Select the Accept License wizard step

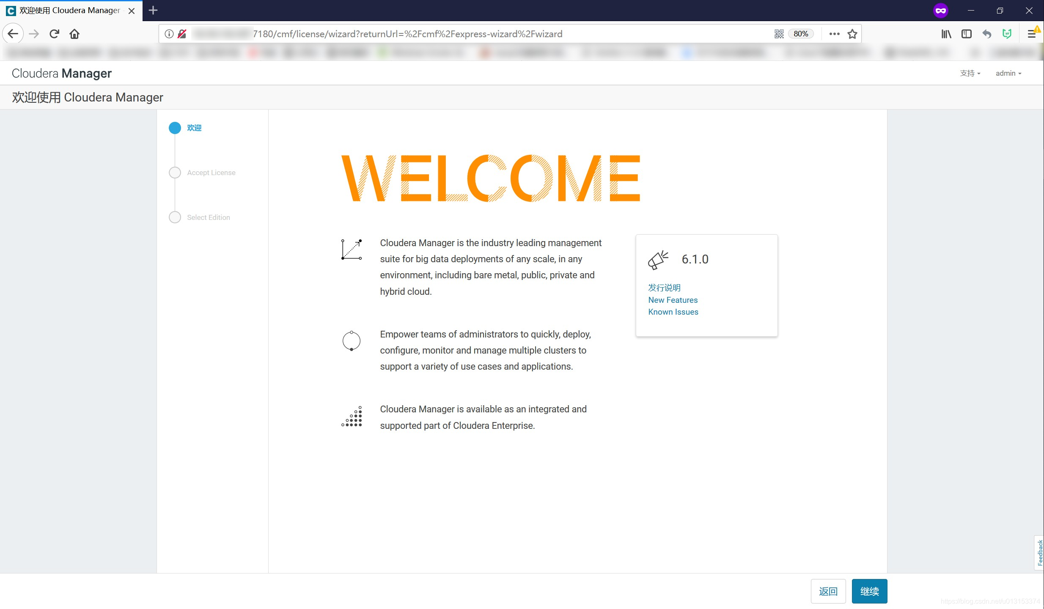pos(211,173)
